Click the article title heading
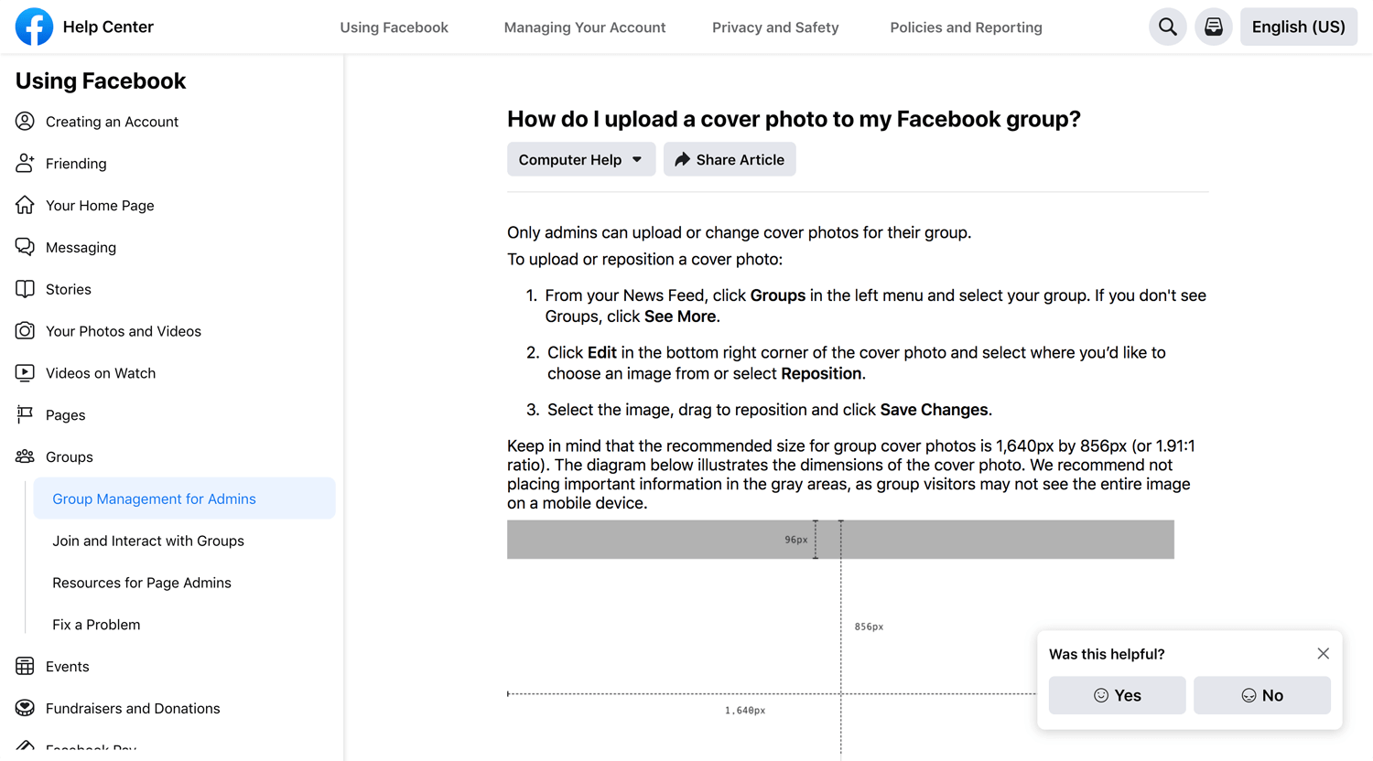The image size is (1373, 761). pos(794,119)
